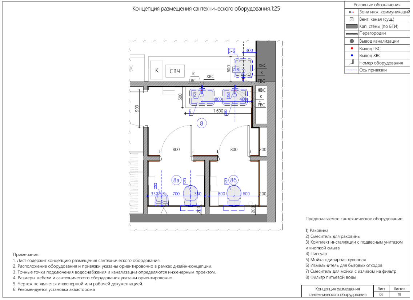The height and width of the screenshot is (300, 413).
Task: Click list item 6) Измельчитель для бытовых отходов
Action: (344, 265)
